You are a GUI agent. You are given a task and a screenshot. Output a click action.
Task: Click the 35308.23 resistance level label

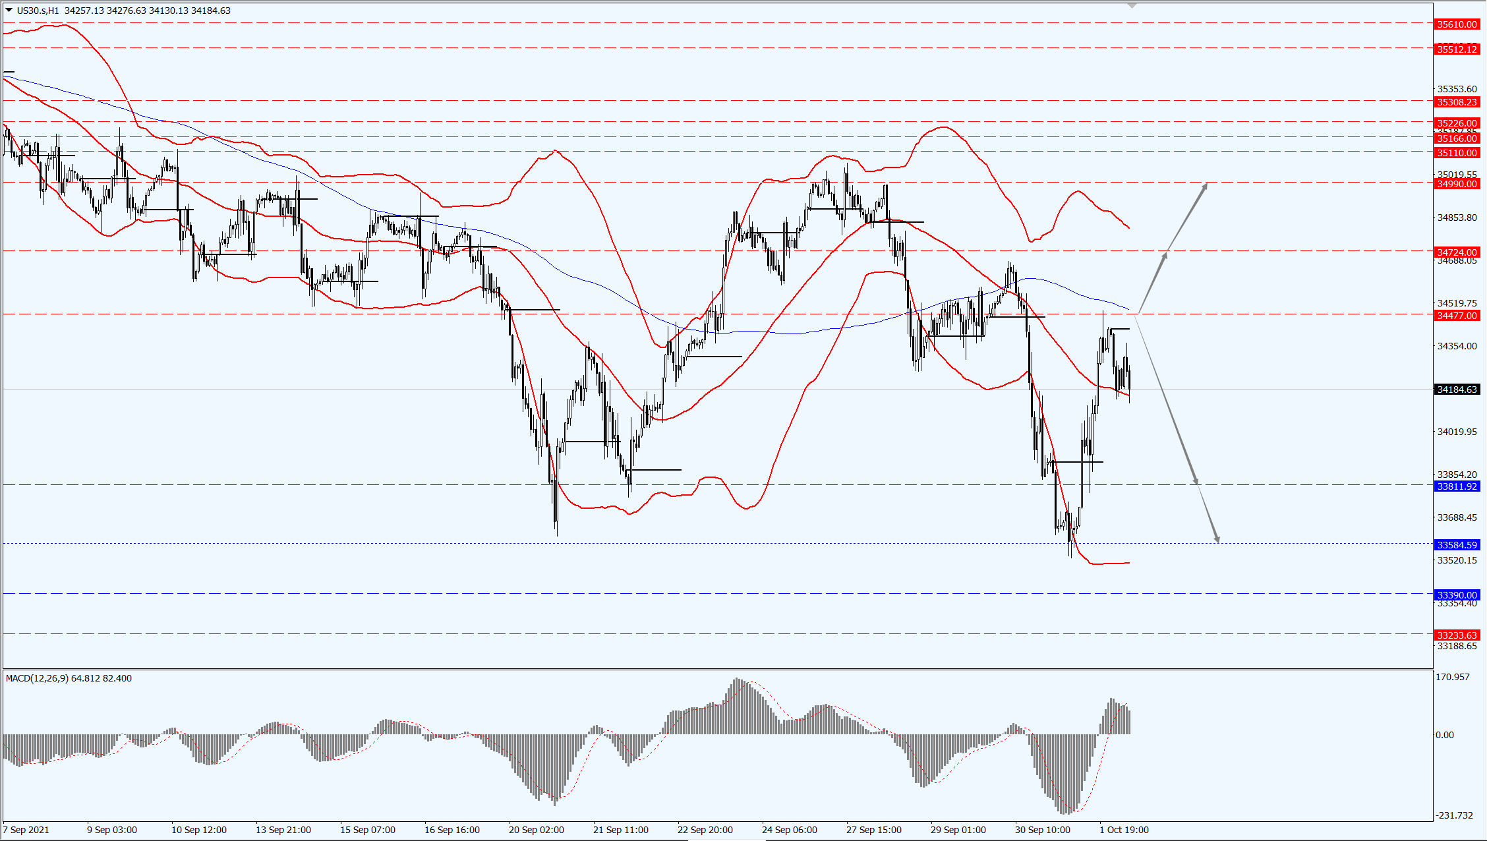point(1457,102)
